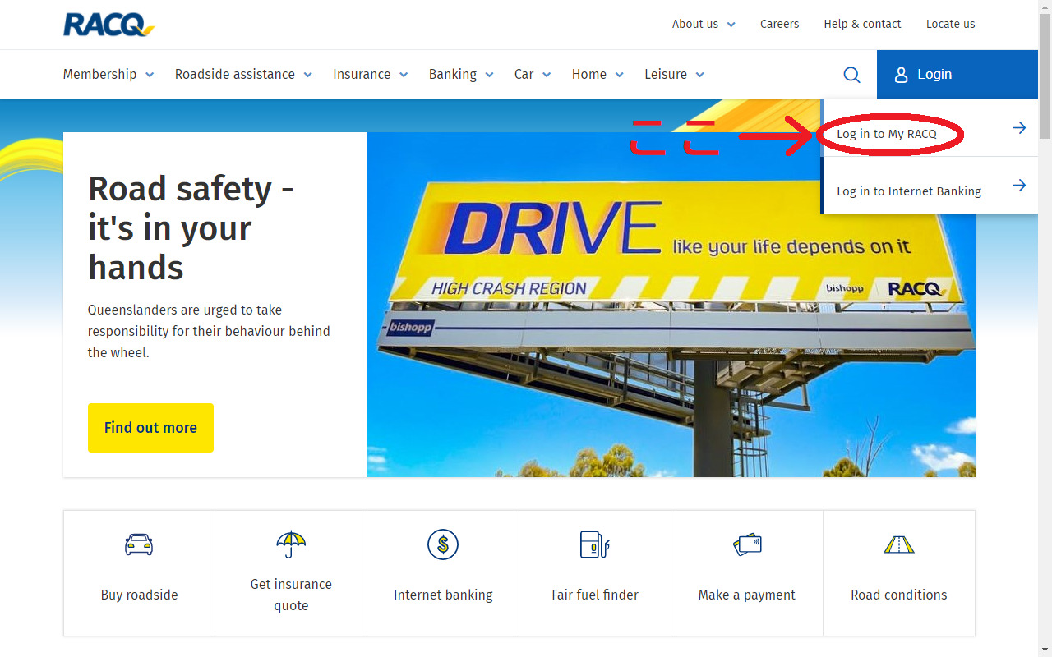Click the Road conditions label

pos(899,595)
